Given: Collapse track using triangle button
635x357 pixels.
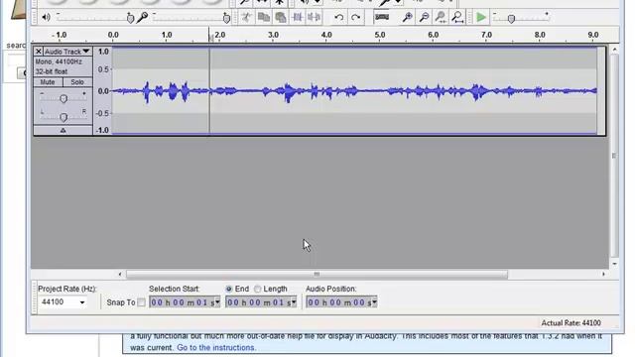Looking at the screenshot, I should (63, 130).
